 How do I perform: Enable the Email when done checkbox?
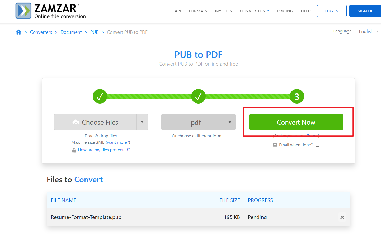pyautogui.click(x=318, y=145)
